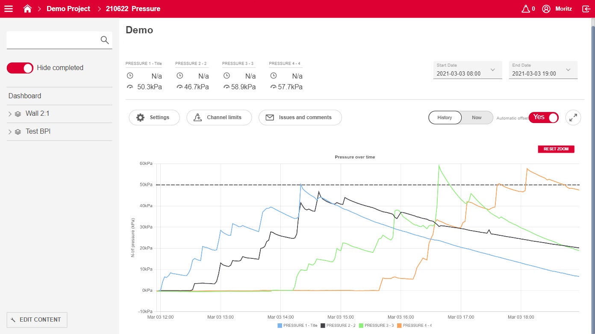Go to home via house icon

click(27, 9)
